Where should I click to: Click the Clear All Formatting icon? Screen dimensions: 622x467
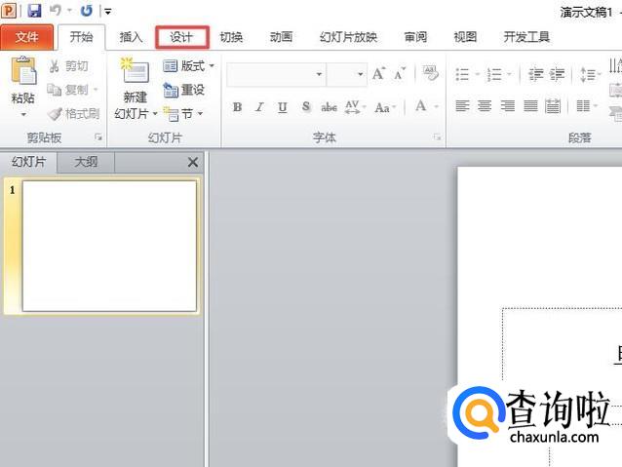(430, 73)
